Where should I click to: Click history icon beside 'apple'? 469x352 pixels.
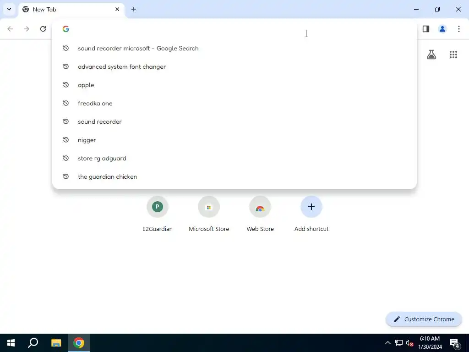[x=66, y=85]
